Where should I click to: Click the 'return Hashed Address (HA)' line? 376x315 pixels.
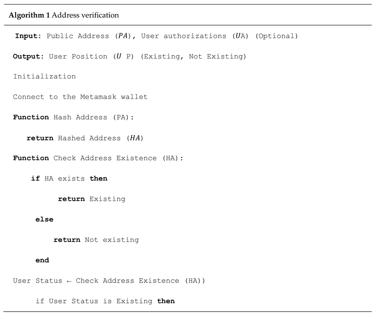[85, 137]
